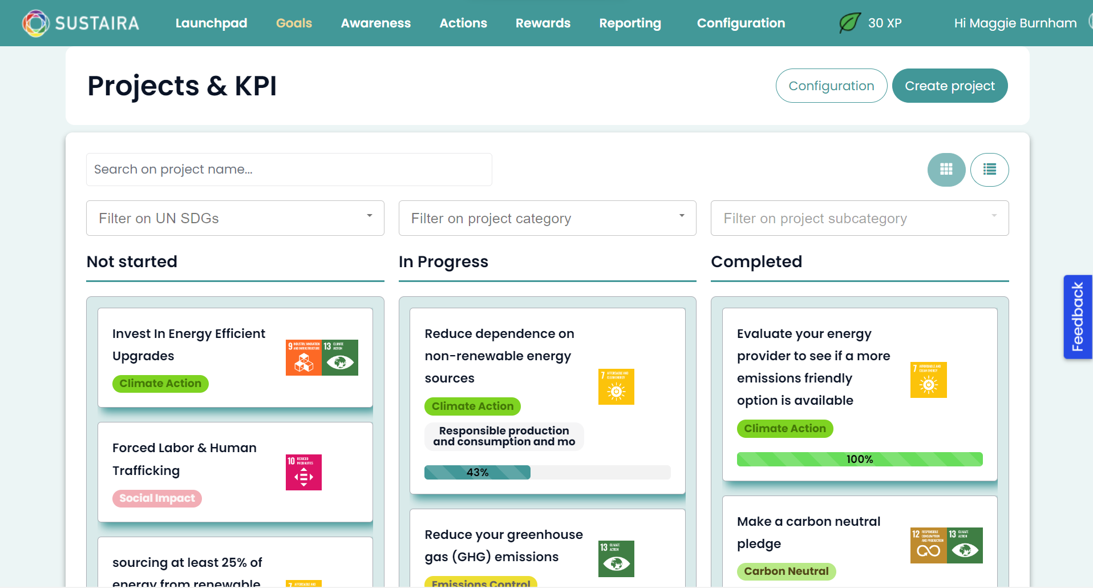Open the Feedback side tab
Image resolution: width=1093 pixels, height=588 pixels.
[1078, 317]
